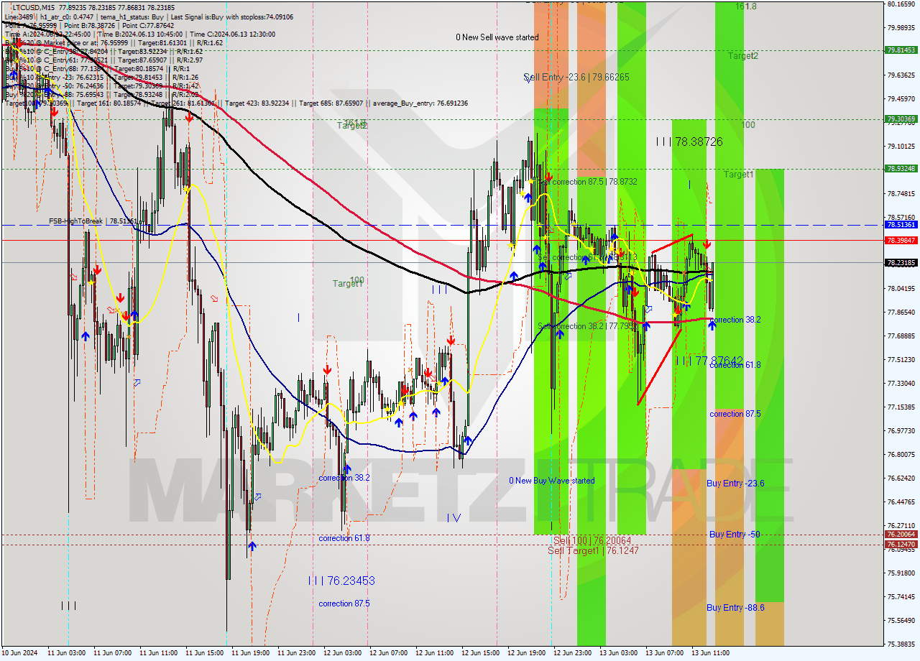Image resolution: width=920 pixels, height=661 pixels.
Task: Click the '| | | 77.87642' point label
Action: [x=709, y=361]
